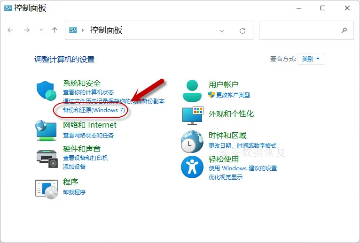Open the Appearance and Personalization monitor icon
360x243 pixels.
pos(192,114)
